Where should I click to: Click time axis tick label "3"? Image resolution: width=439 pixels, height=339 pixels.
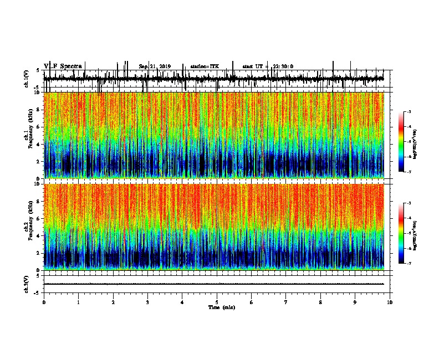click(147, 302)
